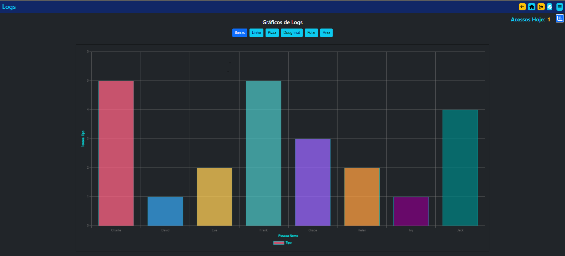Select the Barras chart type

tap(240, 33)
